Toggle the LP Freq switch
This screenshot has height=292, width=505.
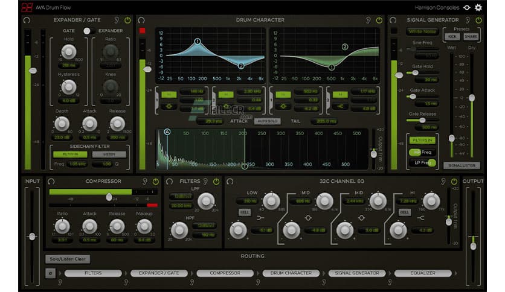[x=422, y=163]
